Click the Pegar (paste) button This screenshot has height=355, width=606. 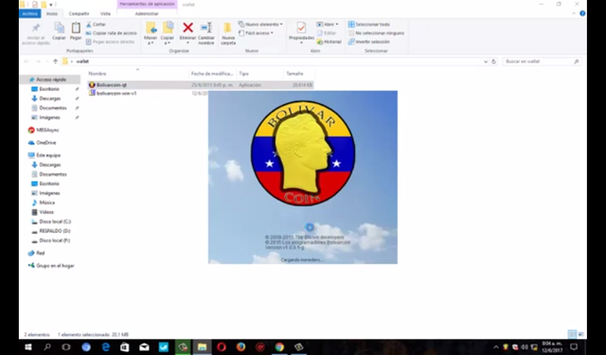(x=76, y=31)
